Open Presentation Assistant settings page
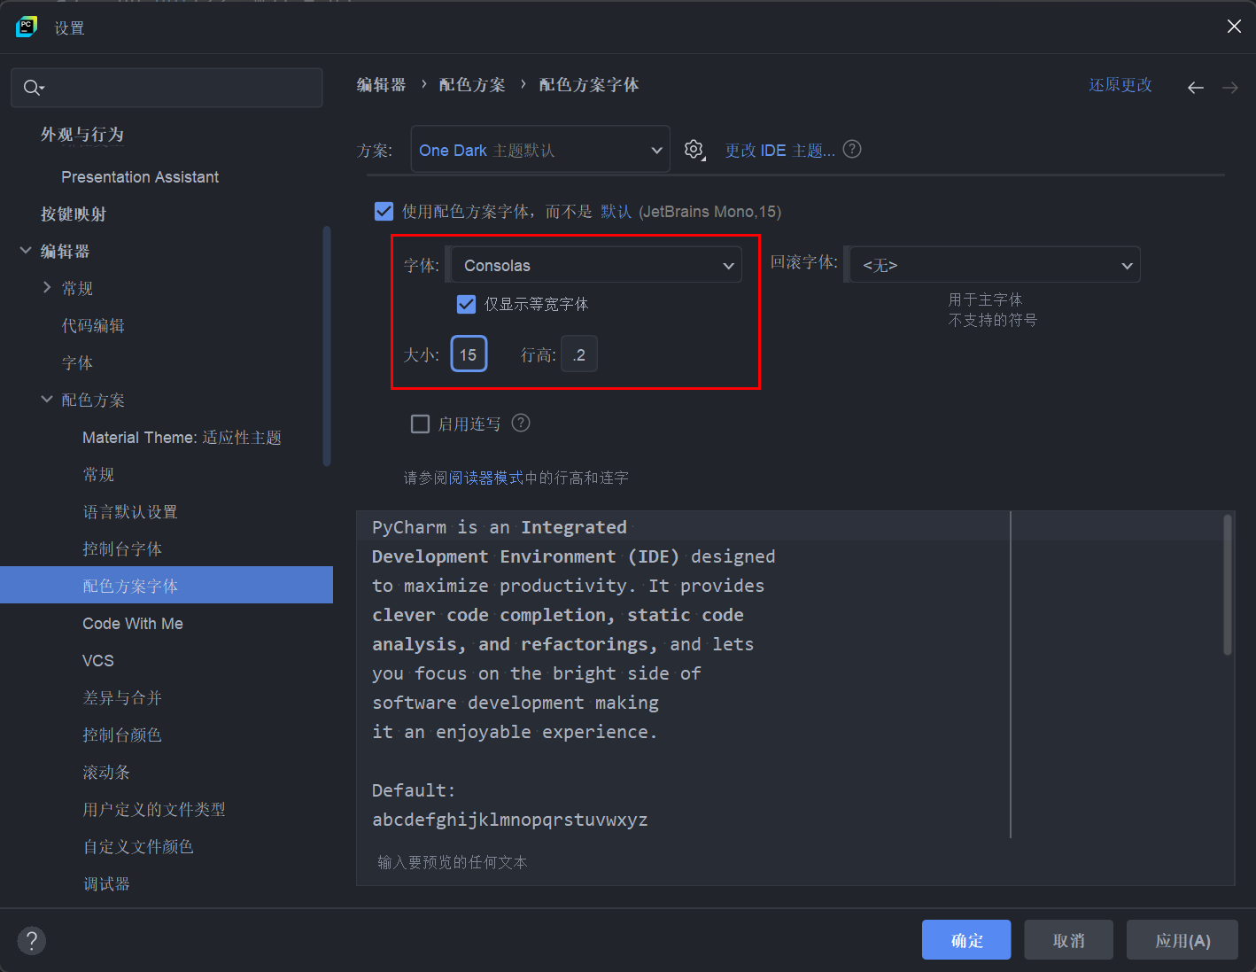Screen dimensions: 1256x972 click(140, 176)
